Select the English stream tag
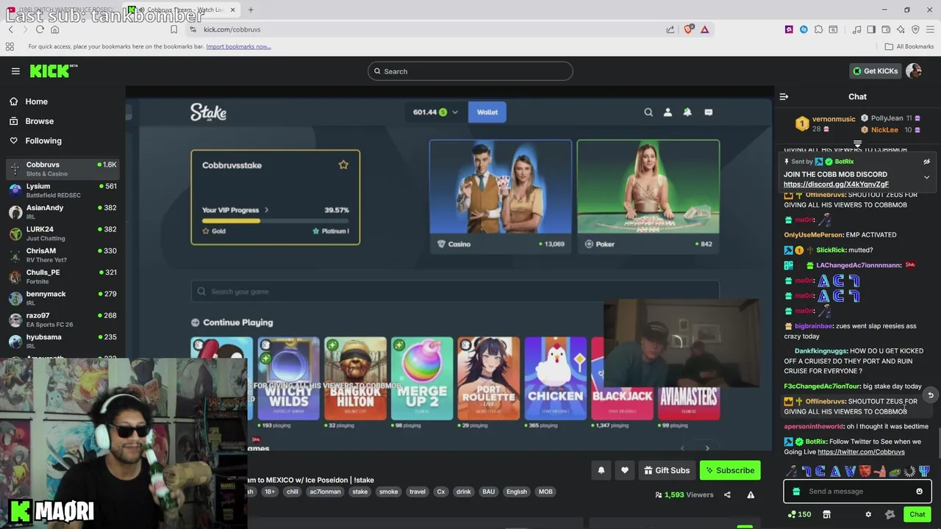Viewport: 941px width, 529px height. click(516, 492)
